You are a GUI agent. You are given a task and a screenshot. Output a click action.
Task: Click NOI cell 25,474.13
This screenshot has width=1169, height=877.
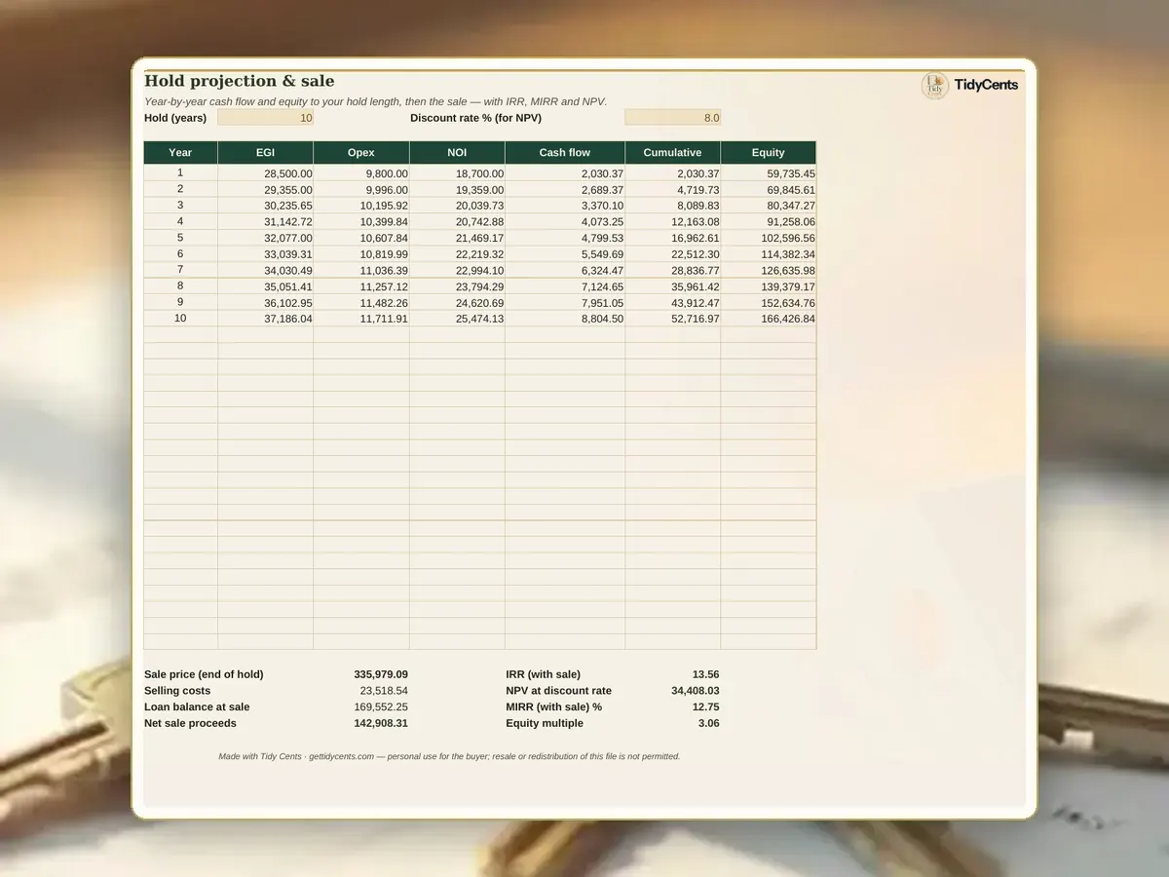[x=457, y=319]
